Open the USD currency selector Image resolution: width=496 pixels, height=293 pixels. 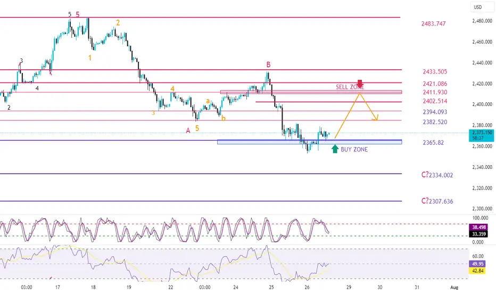pos(483,7)
